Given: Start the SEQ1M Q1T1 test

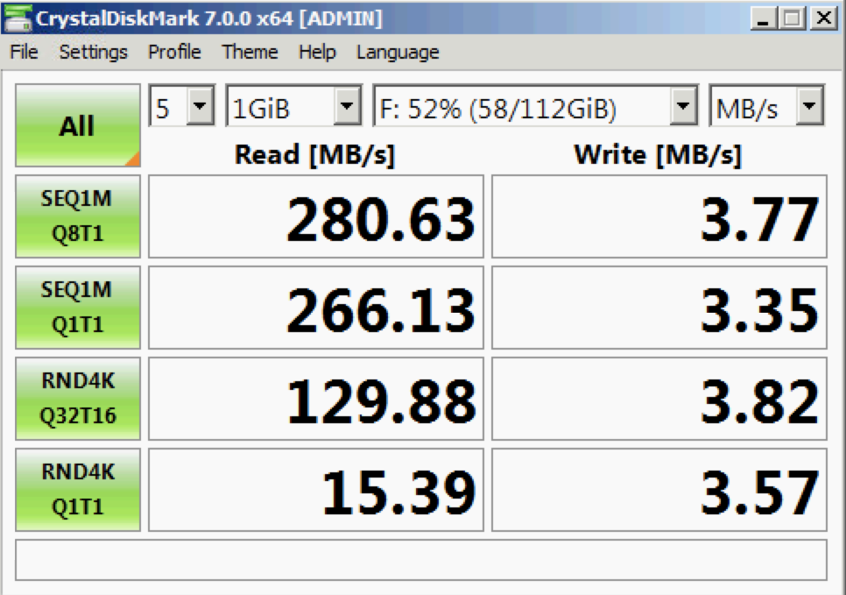Looking at the screenshot, I should coord(78,308).
